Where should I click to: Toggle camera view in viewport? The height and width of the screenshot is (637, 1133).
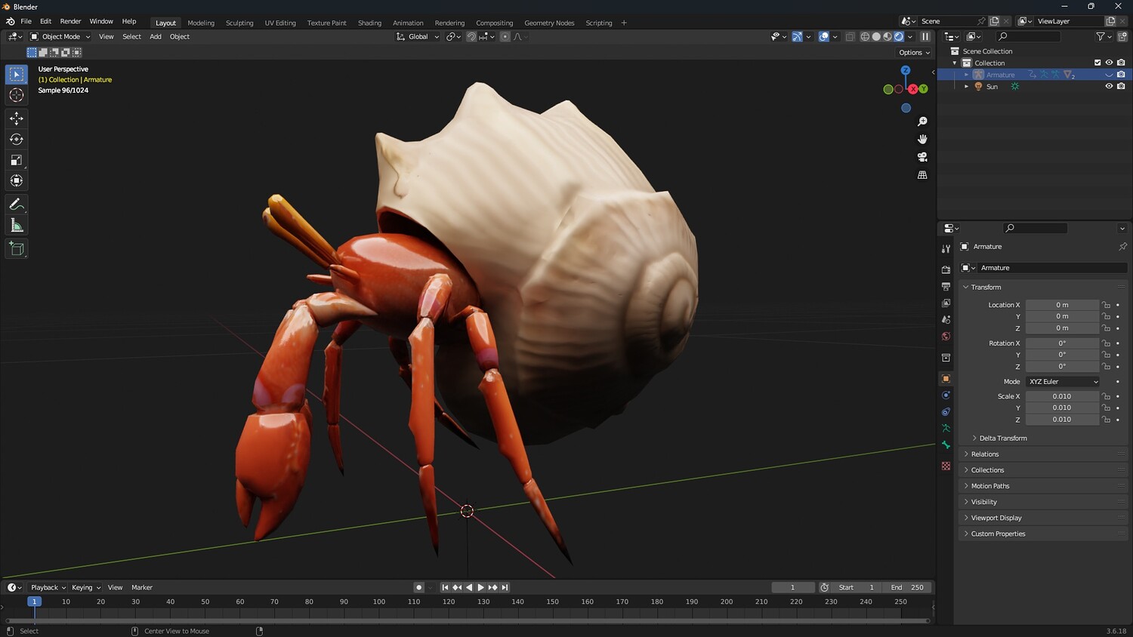click(922, 157)
